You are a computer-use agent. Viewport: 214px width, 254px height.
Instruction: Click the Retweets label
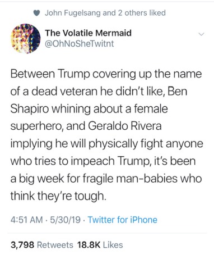pos(55,244)
